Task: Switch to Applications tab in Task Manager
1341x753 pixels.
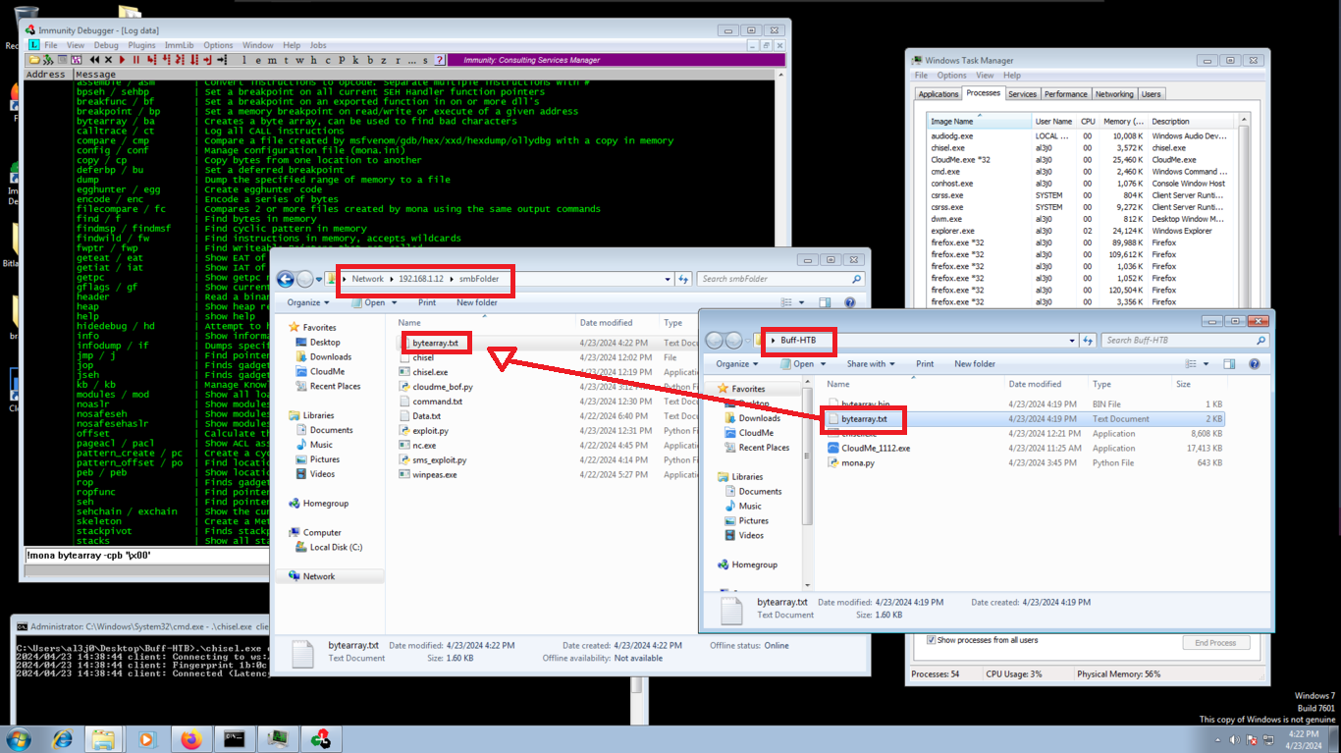Action: 938,94
